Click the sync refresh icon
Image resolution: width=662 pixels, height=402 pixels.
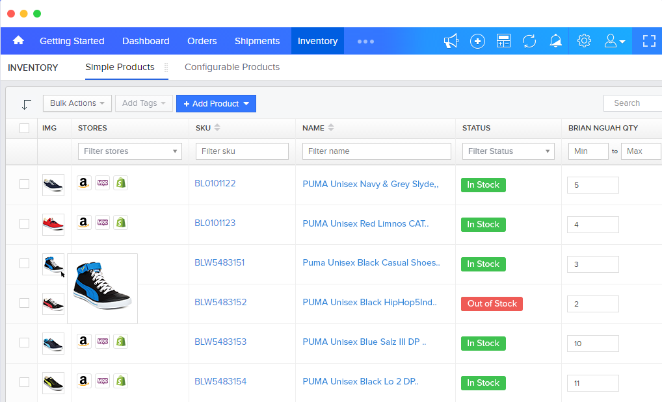coord(529,41)
